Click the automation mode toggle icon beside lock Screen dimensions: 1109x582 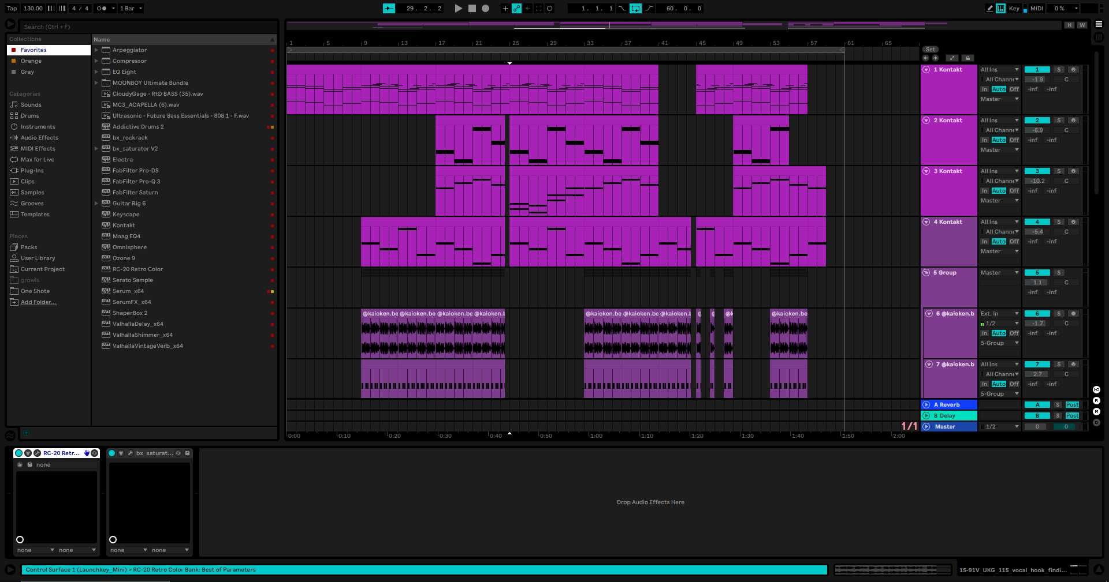click(x=952, y=58)
